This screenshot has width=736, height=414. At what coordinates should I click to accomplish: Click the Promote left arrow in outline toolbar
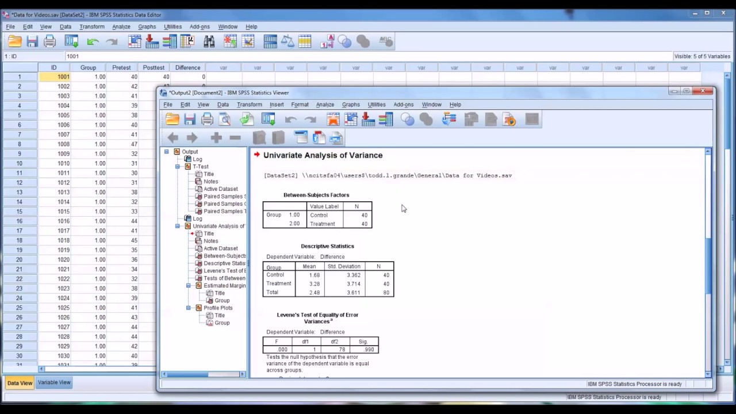(x=172, y=137)
